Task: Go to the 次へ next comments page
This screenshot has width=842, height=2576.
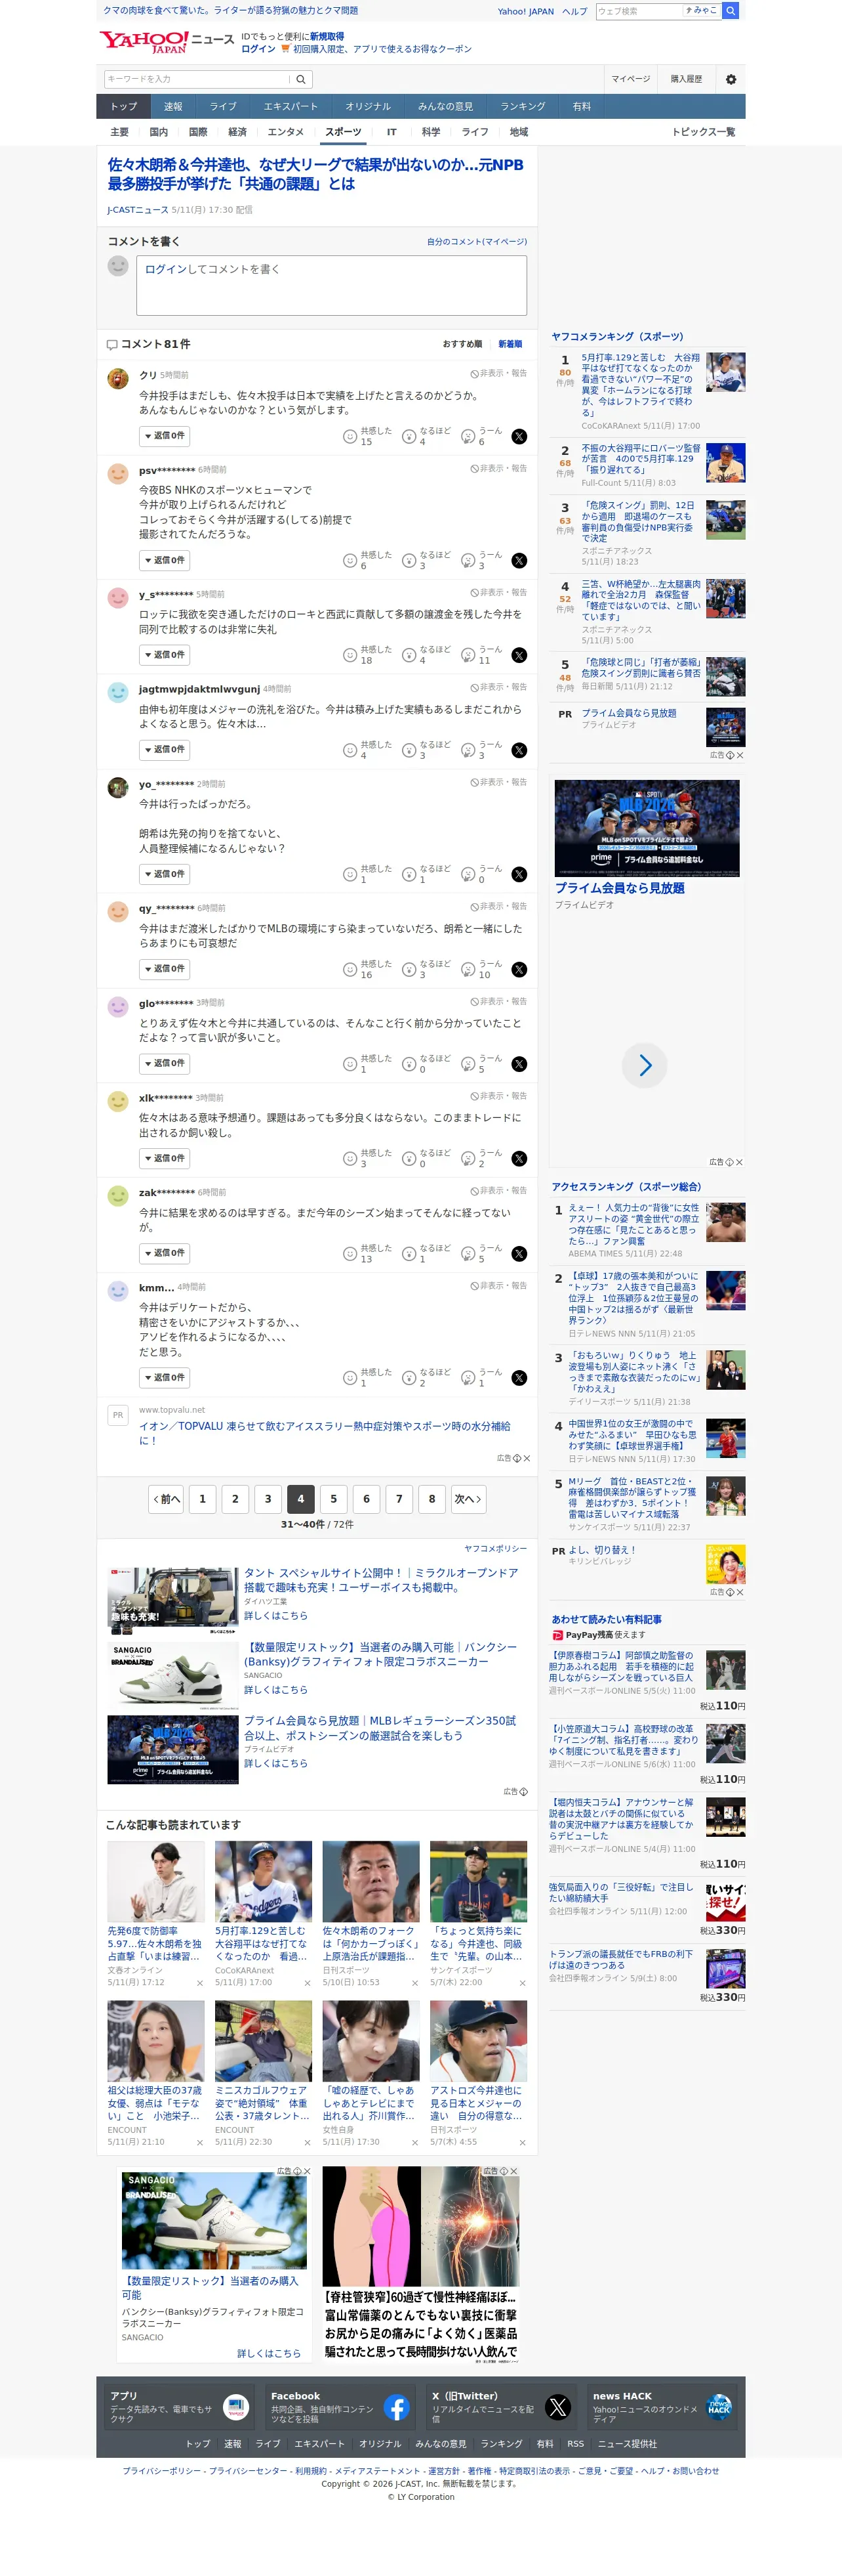Action: [468, 1499]
